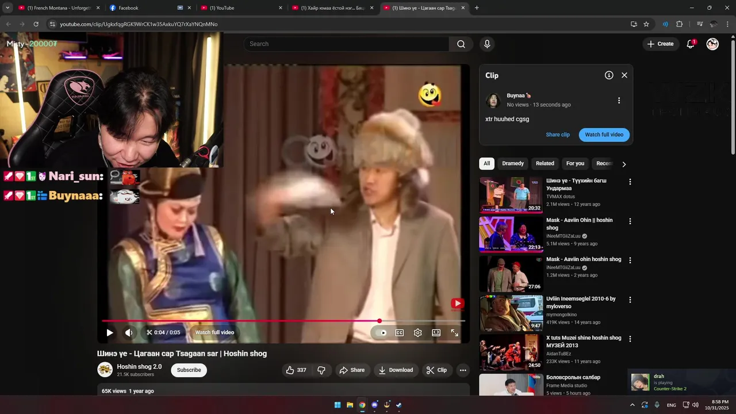Play the clip video
This screenshot has width=736, height=414.
tap(109, 332)
